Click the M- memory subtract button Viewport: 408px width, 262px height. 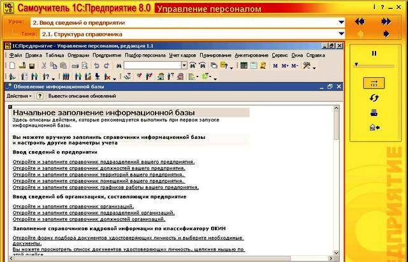point(295,66)
